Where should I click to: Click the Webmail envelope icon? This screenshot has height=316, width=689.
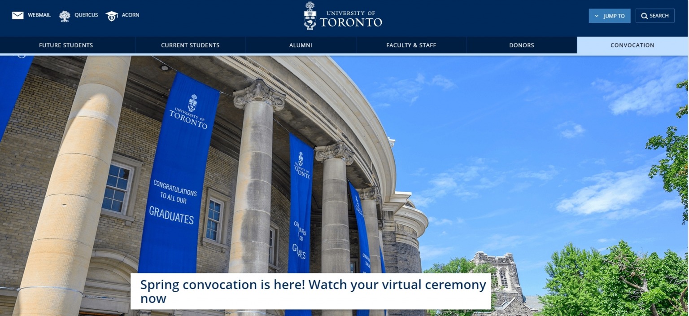(x=17, y=15)
